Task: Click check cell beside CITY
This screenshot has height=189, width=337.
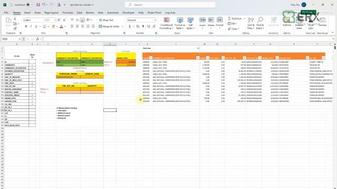Action: [32, 113]
